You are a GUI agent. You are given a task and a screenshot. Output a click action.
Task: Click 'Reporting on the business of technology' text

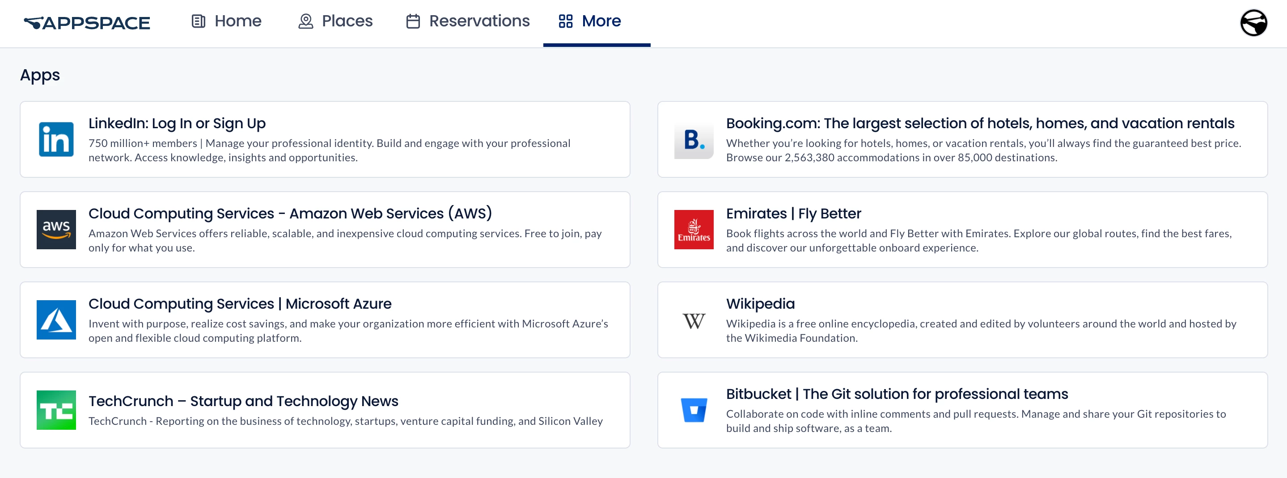tap(345, 421)
